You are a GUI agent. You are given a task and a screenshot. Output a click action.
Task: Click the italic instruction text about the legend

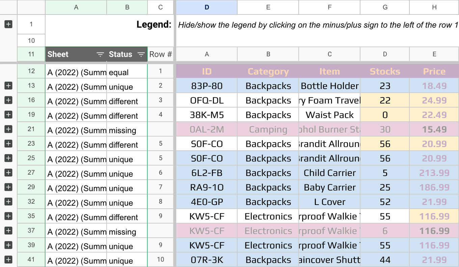pos(317,24)
